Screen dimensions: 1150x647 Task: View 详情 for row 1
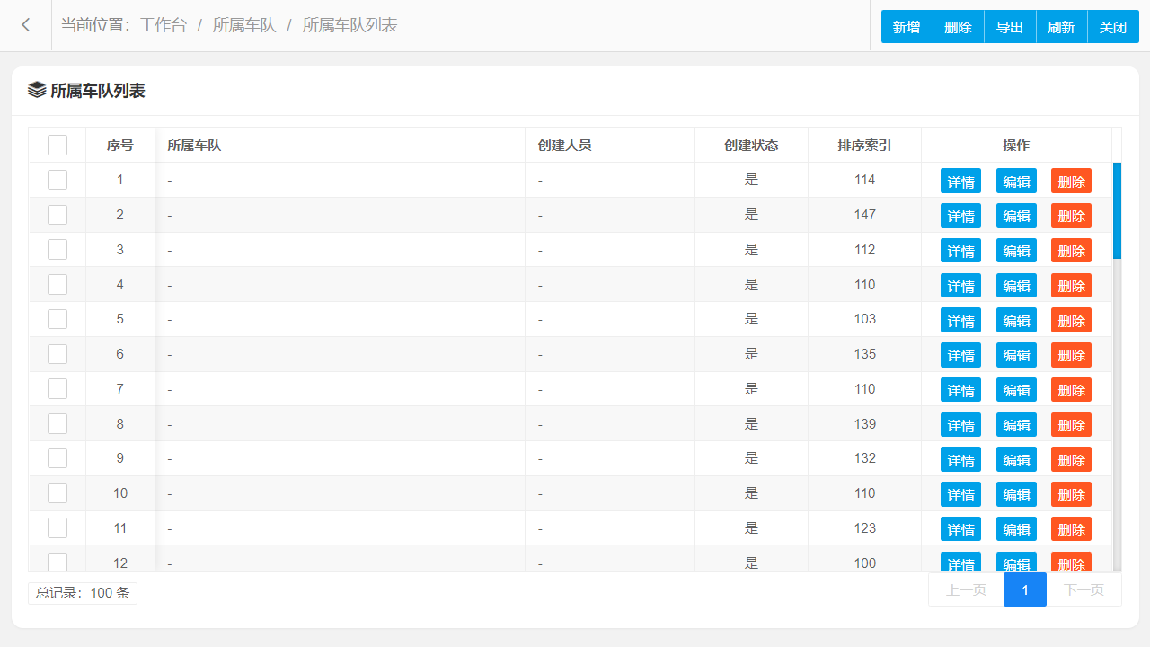click(x=960, y=181)
